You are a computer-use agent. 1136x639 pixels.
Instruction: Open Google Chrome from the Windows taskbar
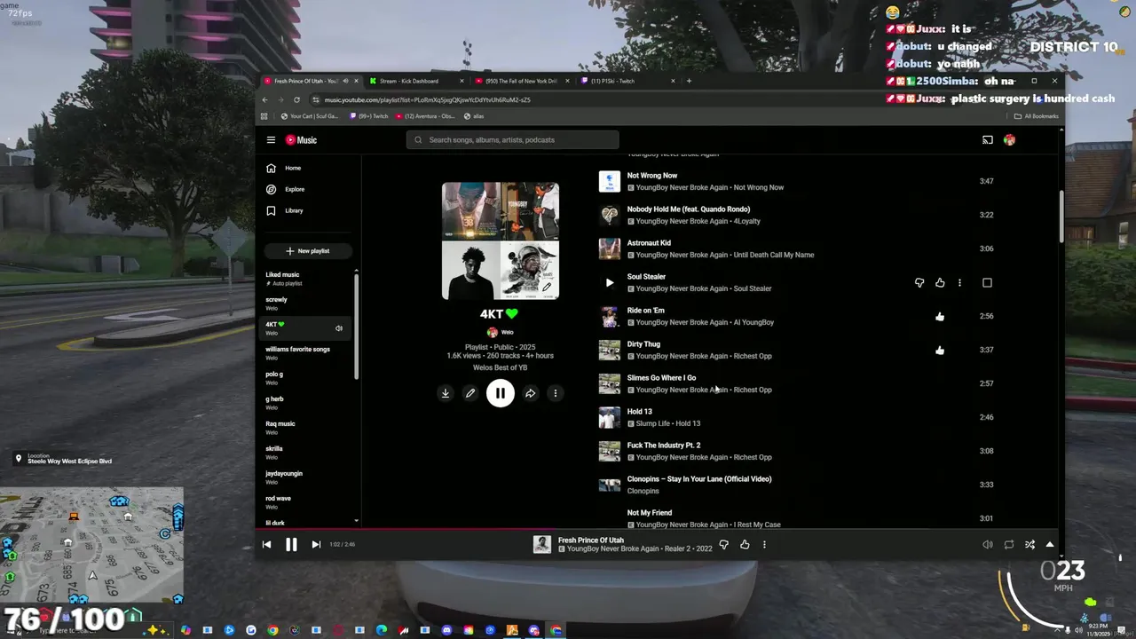(272, 630)
